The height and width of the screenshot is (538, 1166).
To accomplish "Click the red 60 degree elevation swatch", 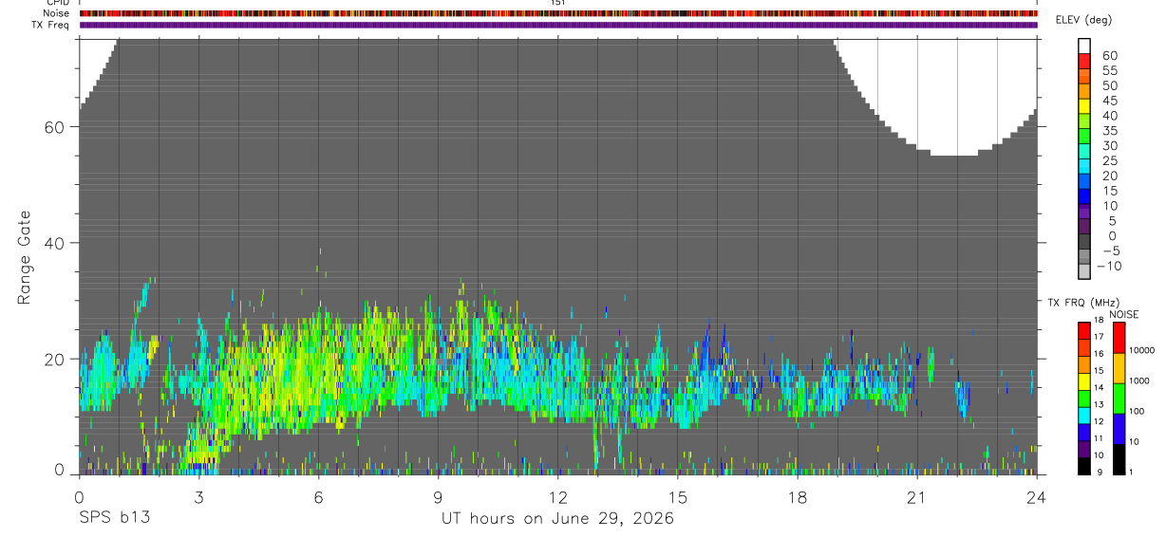I will point(1084,63).
